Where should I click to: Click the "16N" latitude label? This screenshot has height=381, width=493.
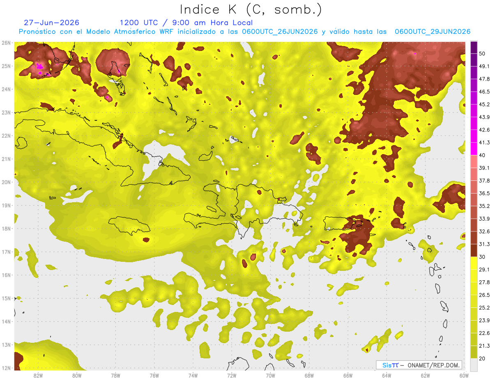[6, 275]
